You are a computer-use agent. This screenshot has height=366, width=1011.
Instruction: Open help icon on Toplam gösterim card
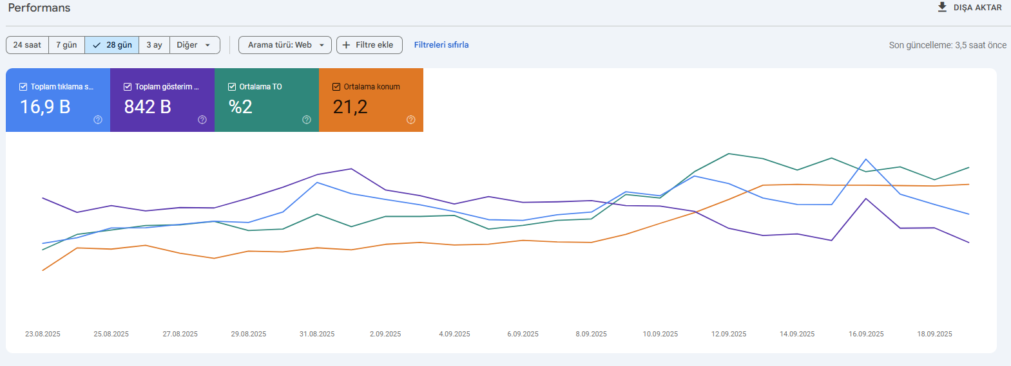coord(202,120)
